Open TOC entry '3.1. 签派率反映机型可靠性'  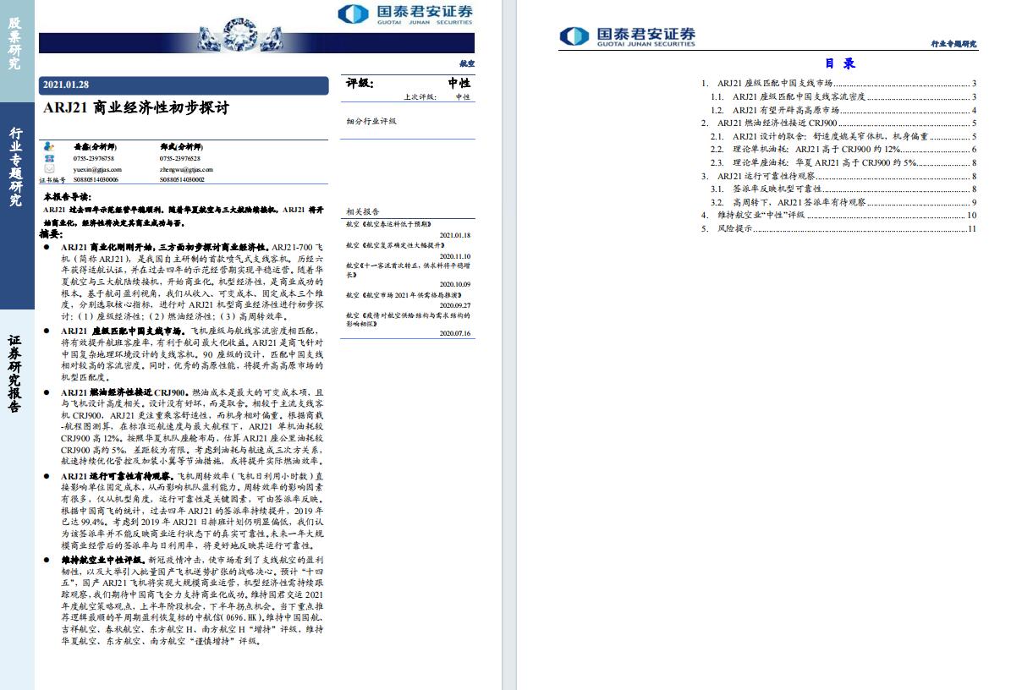click(843, 189)
